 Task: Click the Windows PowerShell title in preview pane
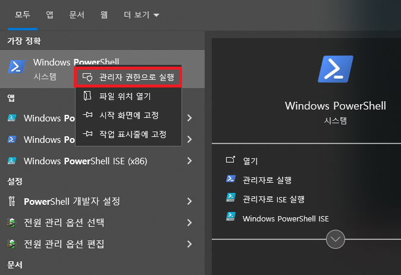point(336,106)
